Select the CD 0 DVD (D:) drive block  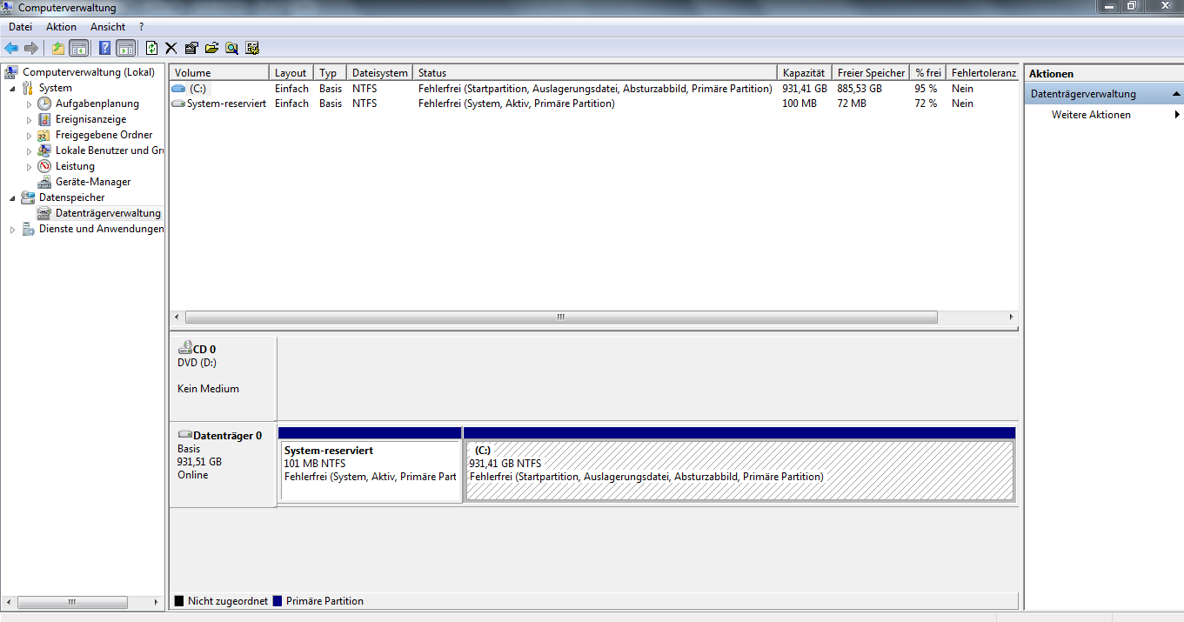pos(223,378)
